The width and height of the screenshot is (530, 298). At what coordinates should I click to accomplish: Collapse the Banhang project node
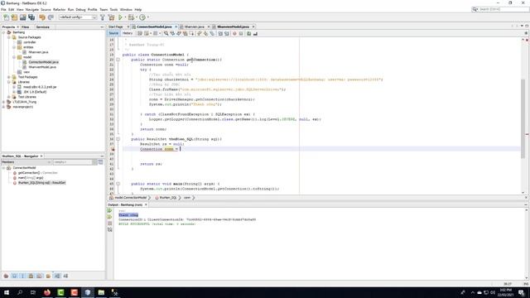(x=3, y=32)
